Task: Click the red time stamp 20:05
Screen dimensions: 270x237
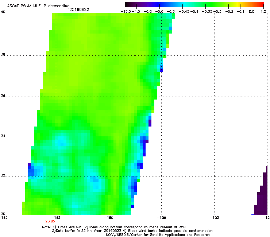Action: tap(50, 221)
